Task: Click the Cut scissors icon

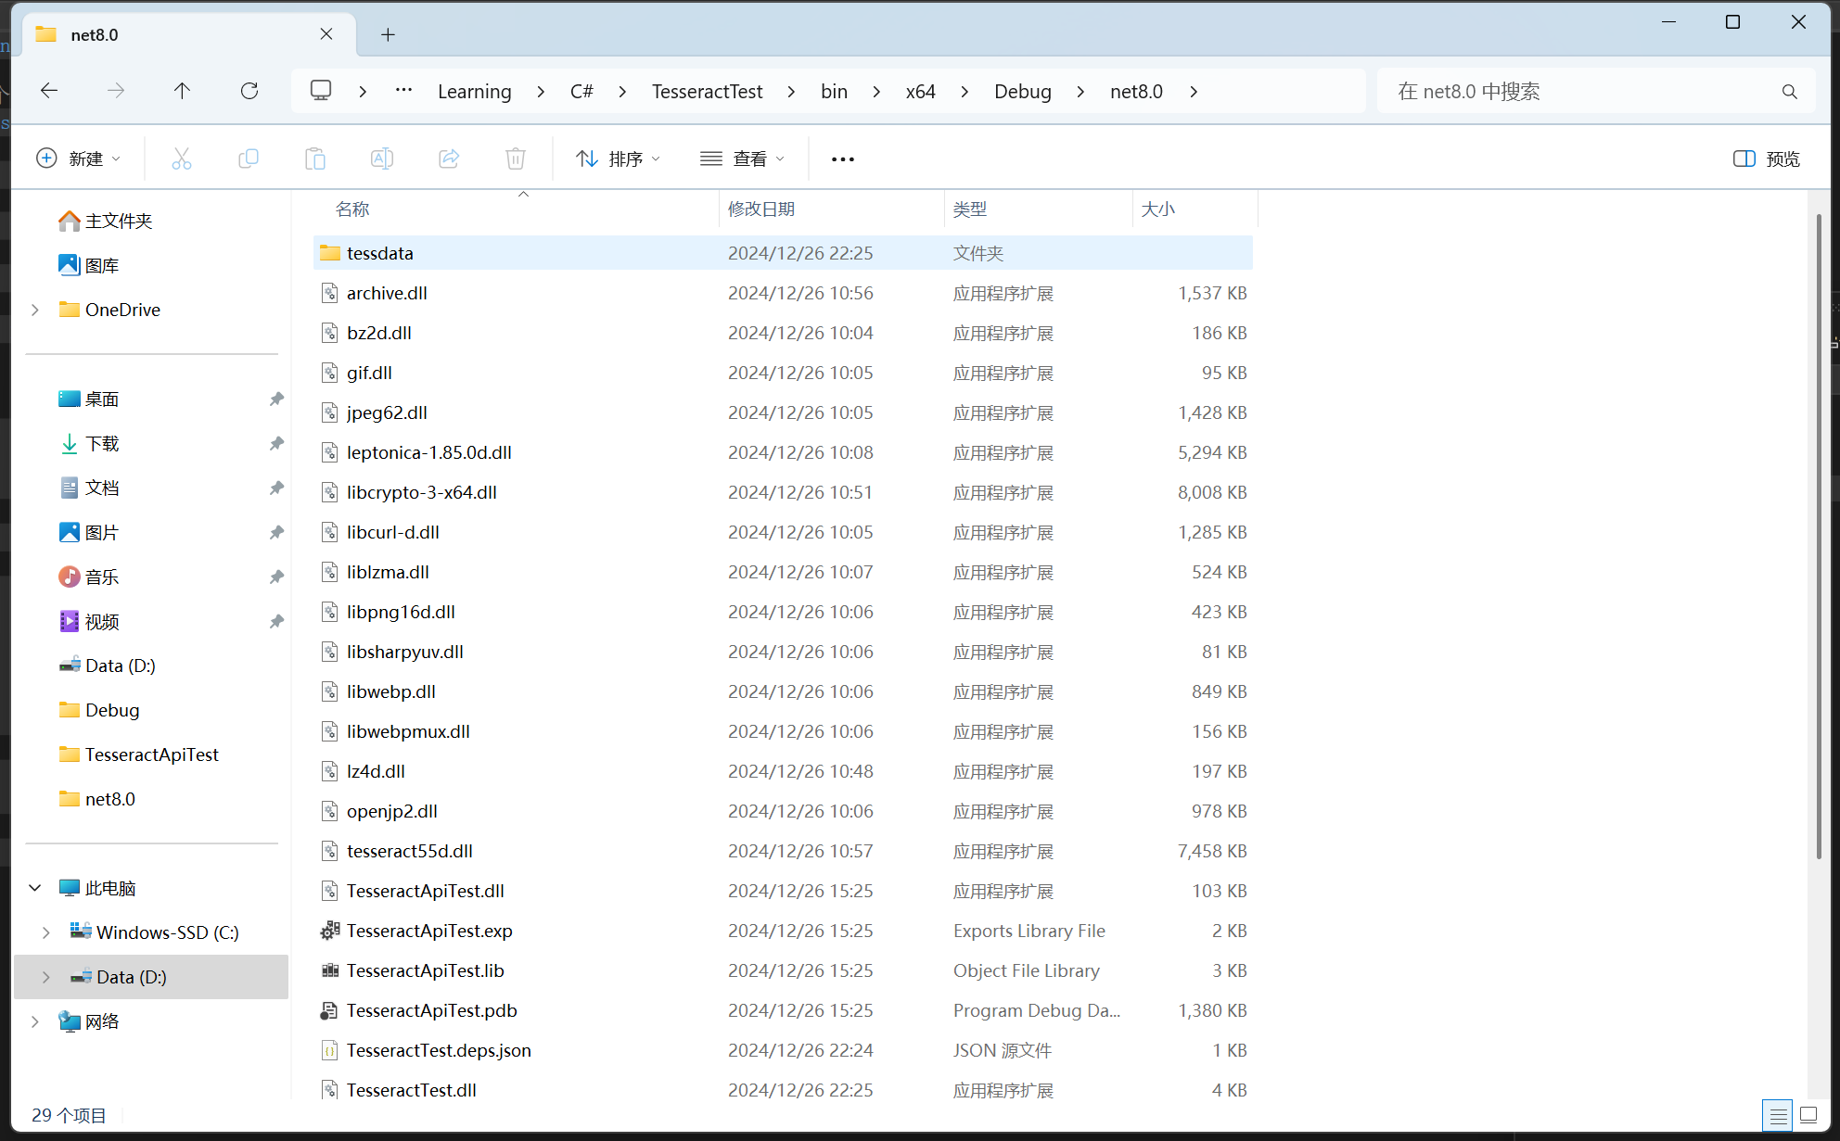Action: tap(182, 158)
